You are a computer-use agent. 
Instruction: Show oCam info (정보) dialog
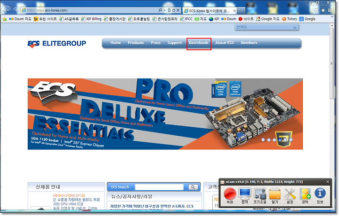point(320,195)
